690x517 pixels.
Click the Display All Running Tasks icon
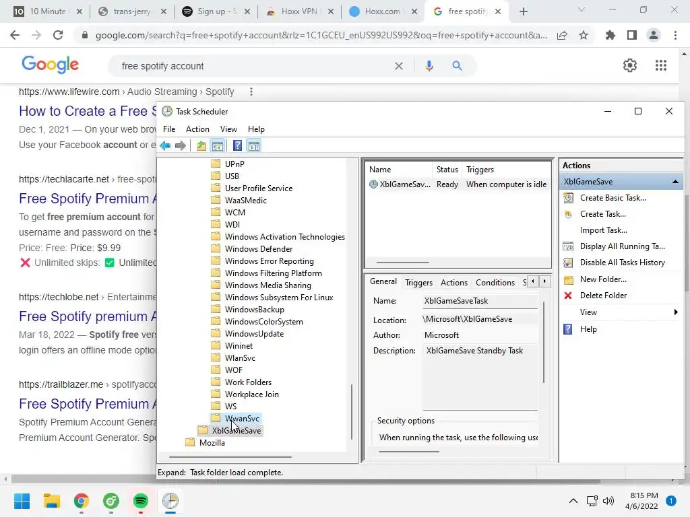[x=568, y=246]
